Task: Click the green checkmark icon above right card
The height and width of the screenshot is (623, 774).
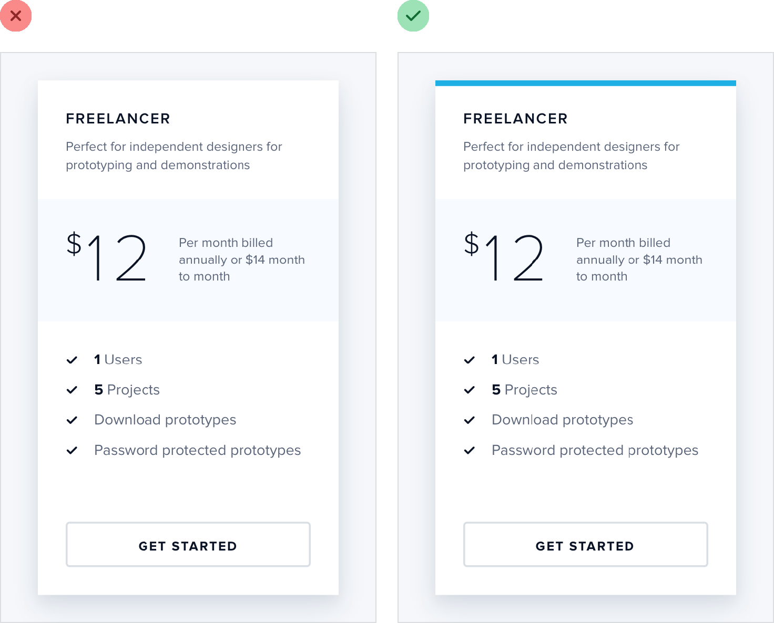Action: coord(413,16)
